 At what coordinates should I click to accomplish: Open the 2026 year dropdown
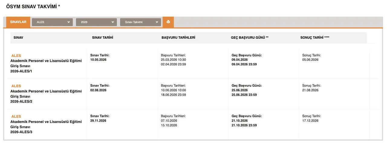pos(96,22)
